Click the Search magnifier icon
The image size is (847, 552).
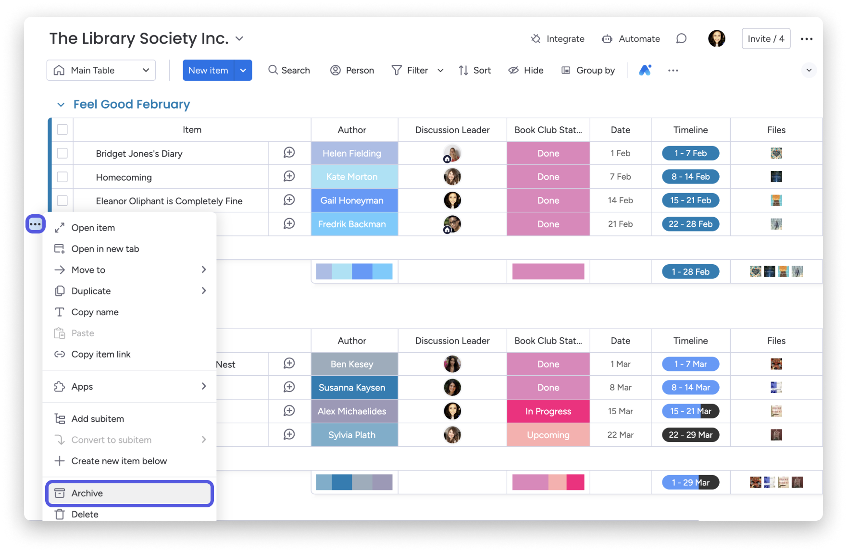click(x=273, y=70)
